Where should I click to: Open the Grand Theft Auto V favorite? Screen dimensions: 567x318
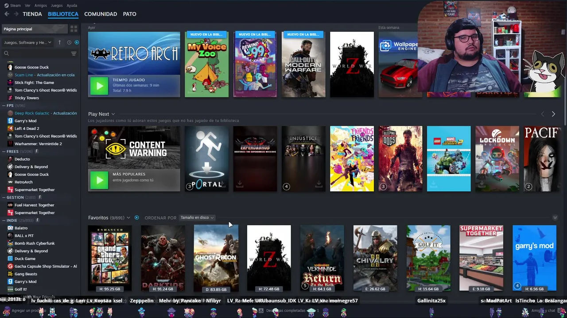[110, 258]
